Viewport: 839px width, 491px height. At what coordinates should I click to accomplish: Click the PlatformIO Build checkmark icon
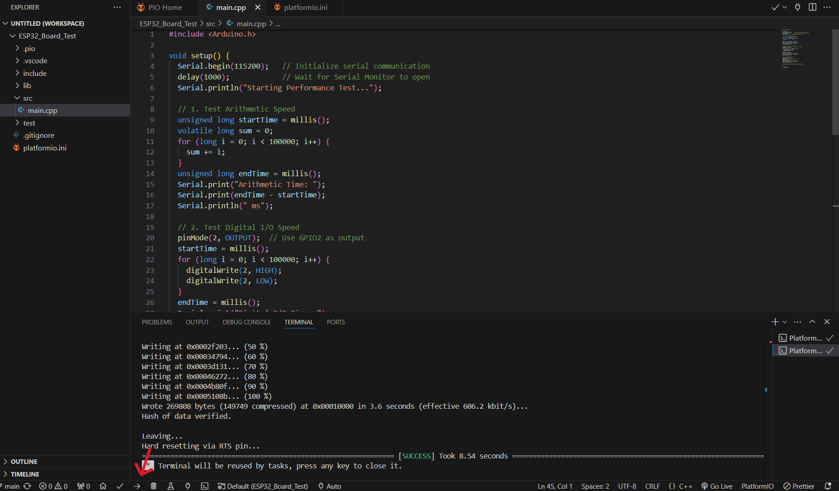[x=120, y=486]
